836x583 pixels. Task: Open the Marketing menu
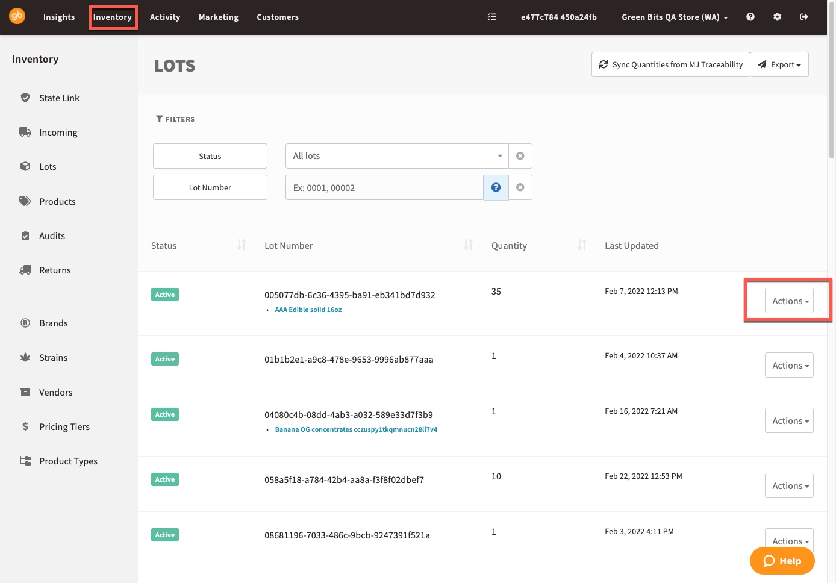219,17
